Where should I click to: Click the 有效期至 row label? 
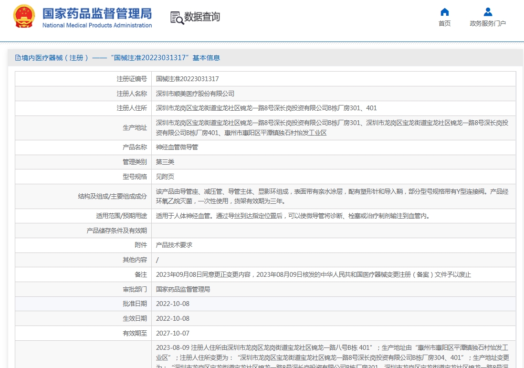[135, 333]
